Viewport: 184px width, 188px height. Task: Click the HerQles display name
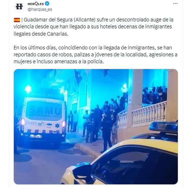tap(36, 4)
